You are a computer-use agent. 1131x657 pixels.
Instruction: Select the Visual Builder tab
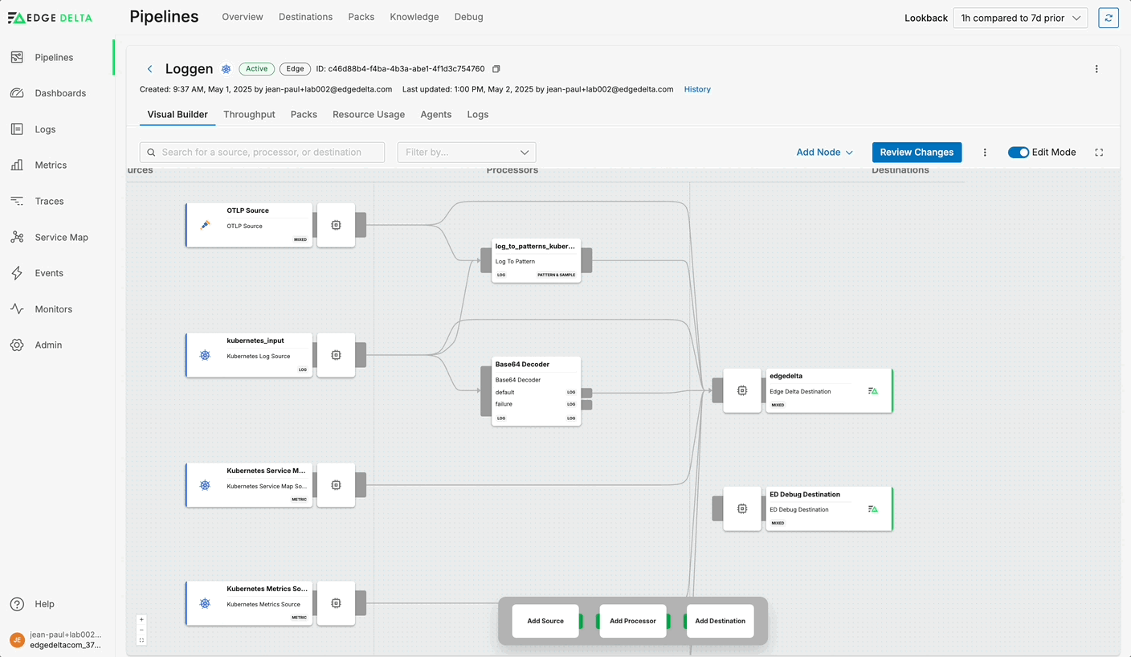[178, 114]
